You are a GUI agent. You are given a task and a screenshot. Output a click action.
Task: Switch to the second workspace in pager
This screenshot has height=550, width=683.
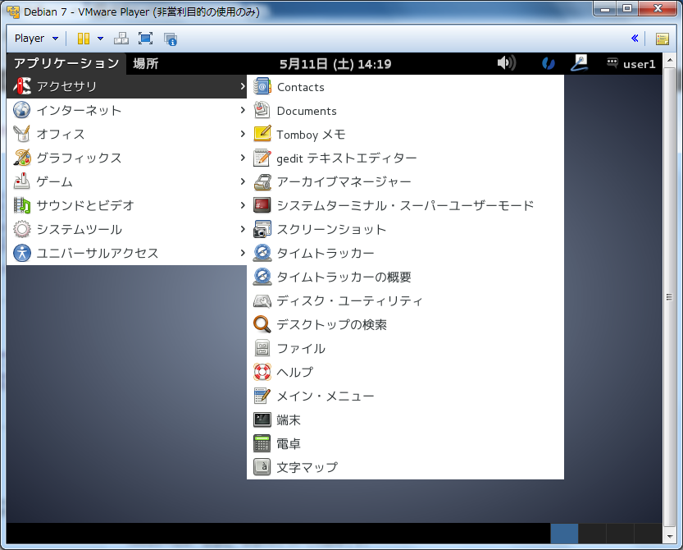592,534
